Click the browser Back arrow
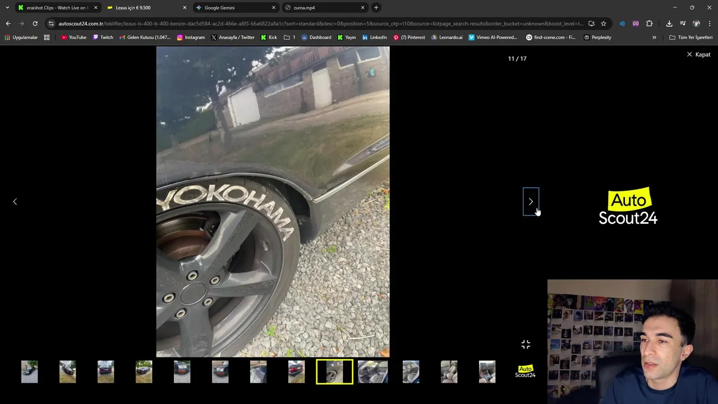 [x=8, y=24]
